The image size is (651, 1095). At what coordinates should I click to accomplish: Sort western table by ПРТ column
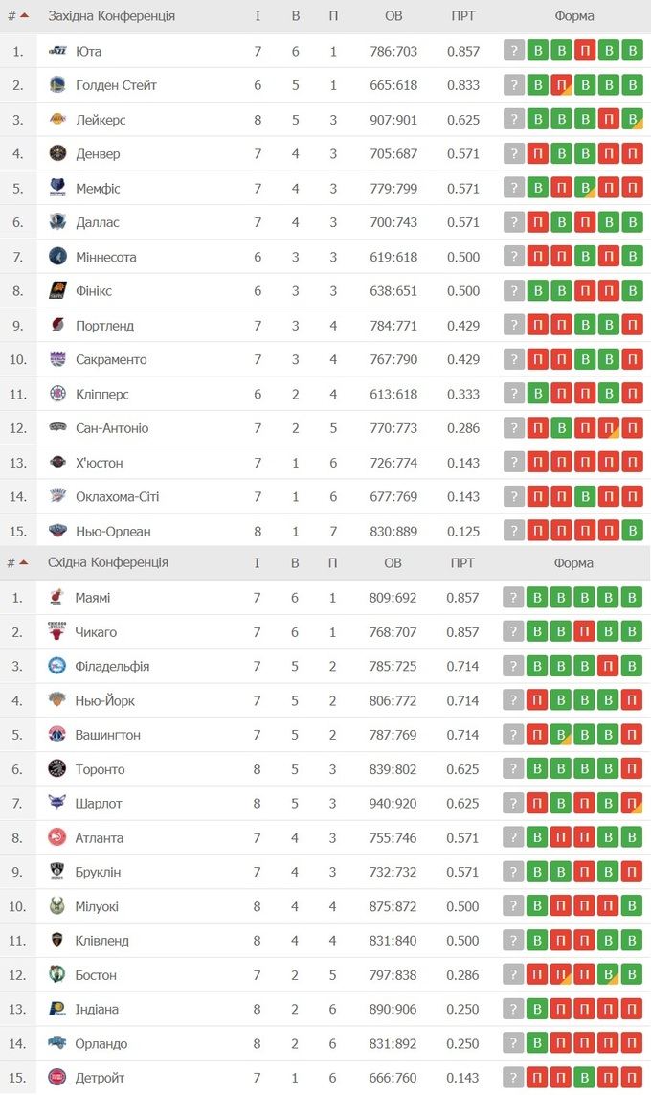(463, 16)
